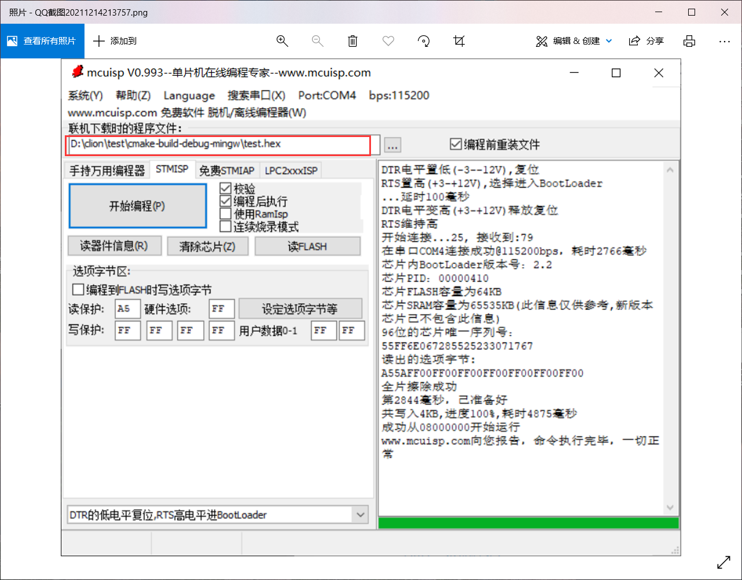Click 读器件信息(R) button
Viewport: 742px width, 580px height.
coord(114,246)
